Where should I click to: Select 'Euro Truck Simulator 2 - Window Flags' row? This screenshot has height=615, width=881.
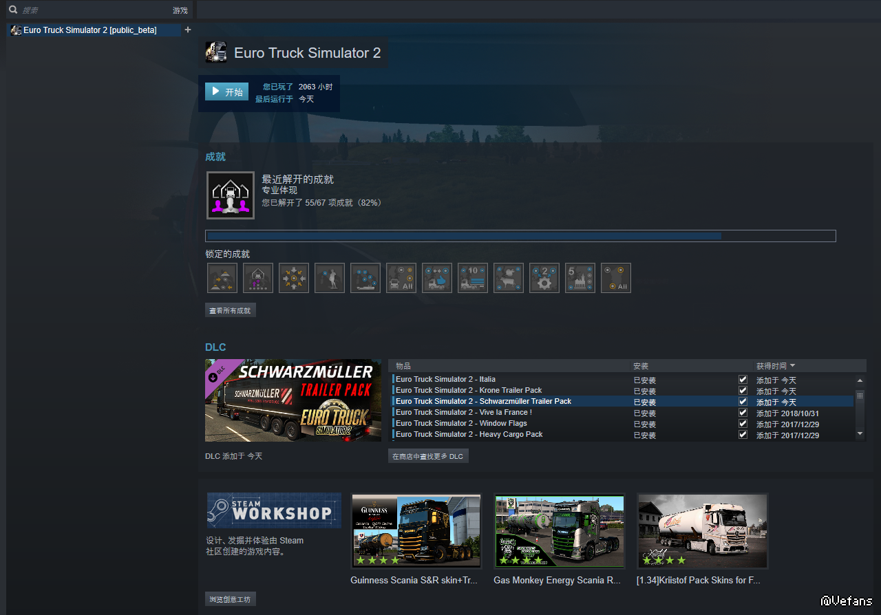click(623, 424)
